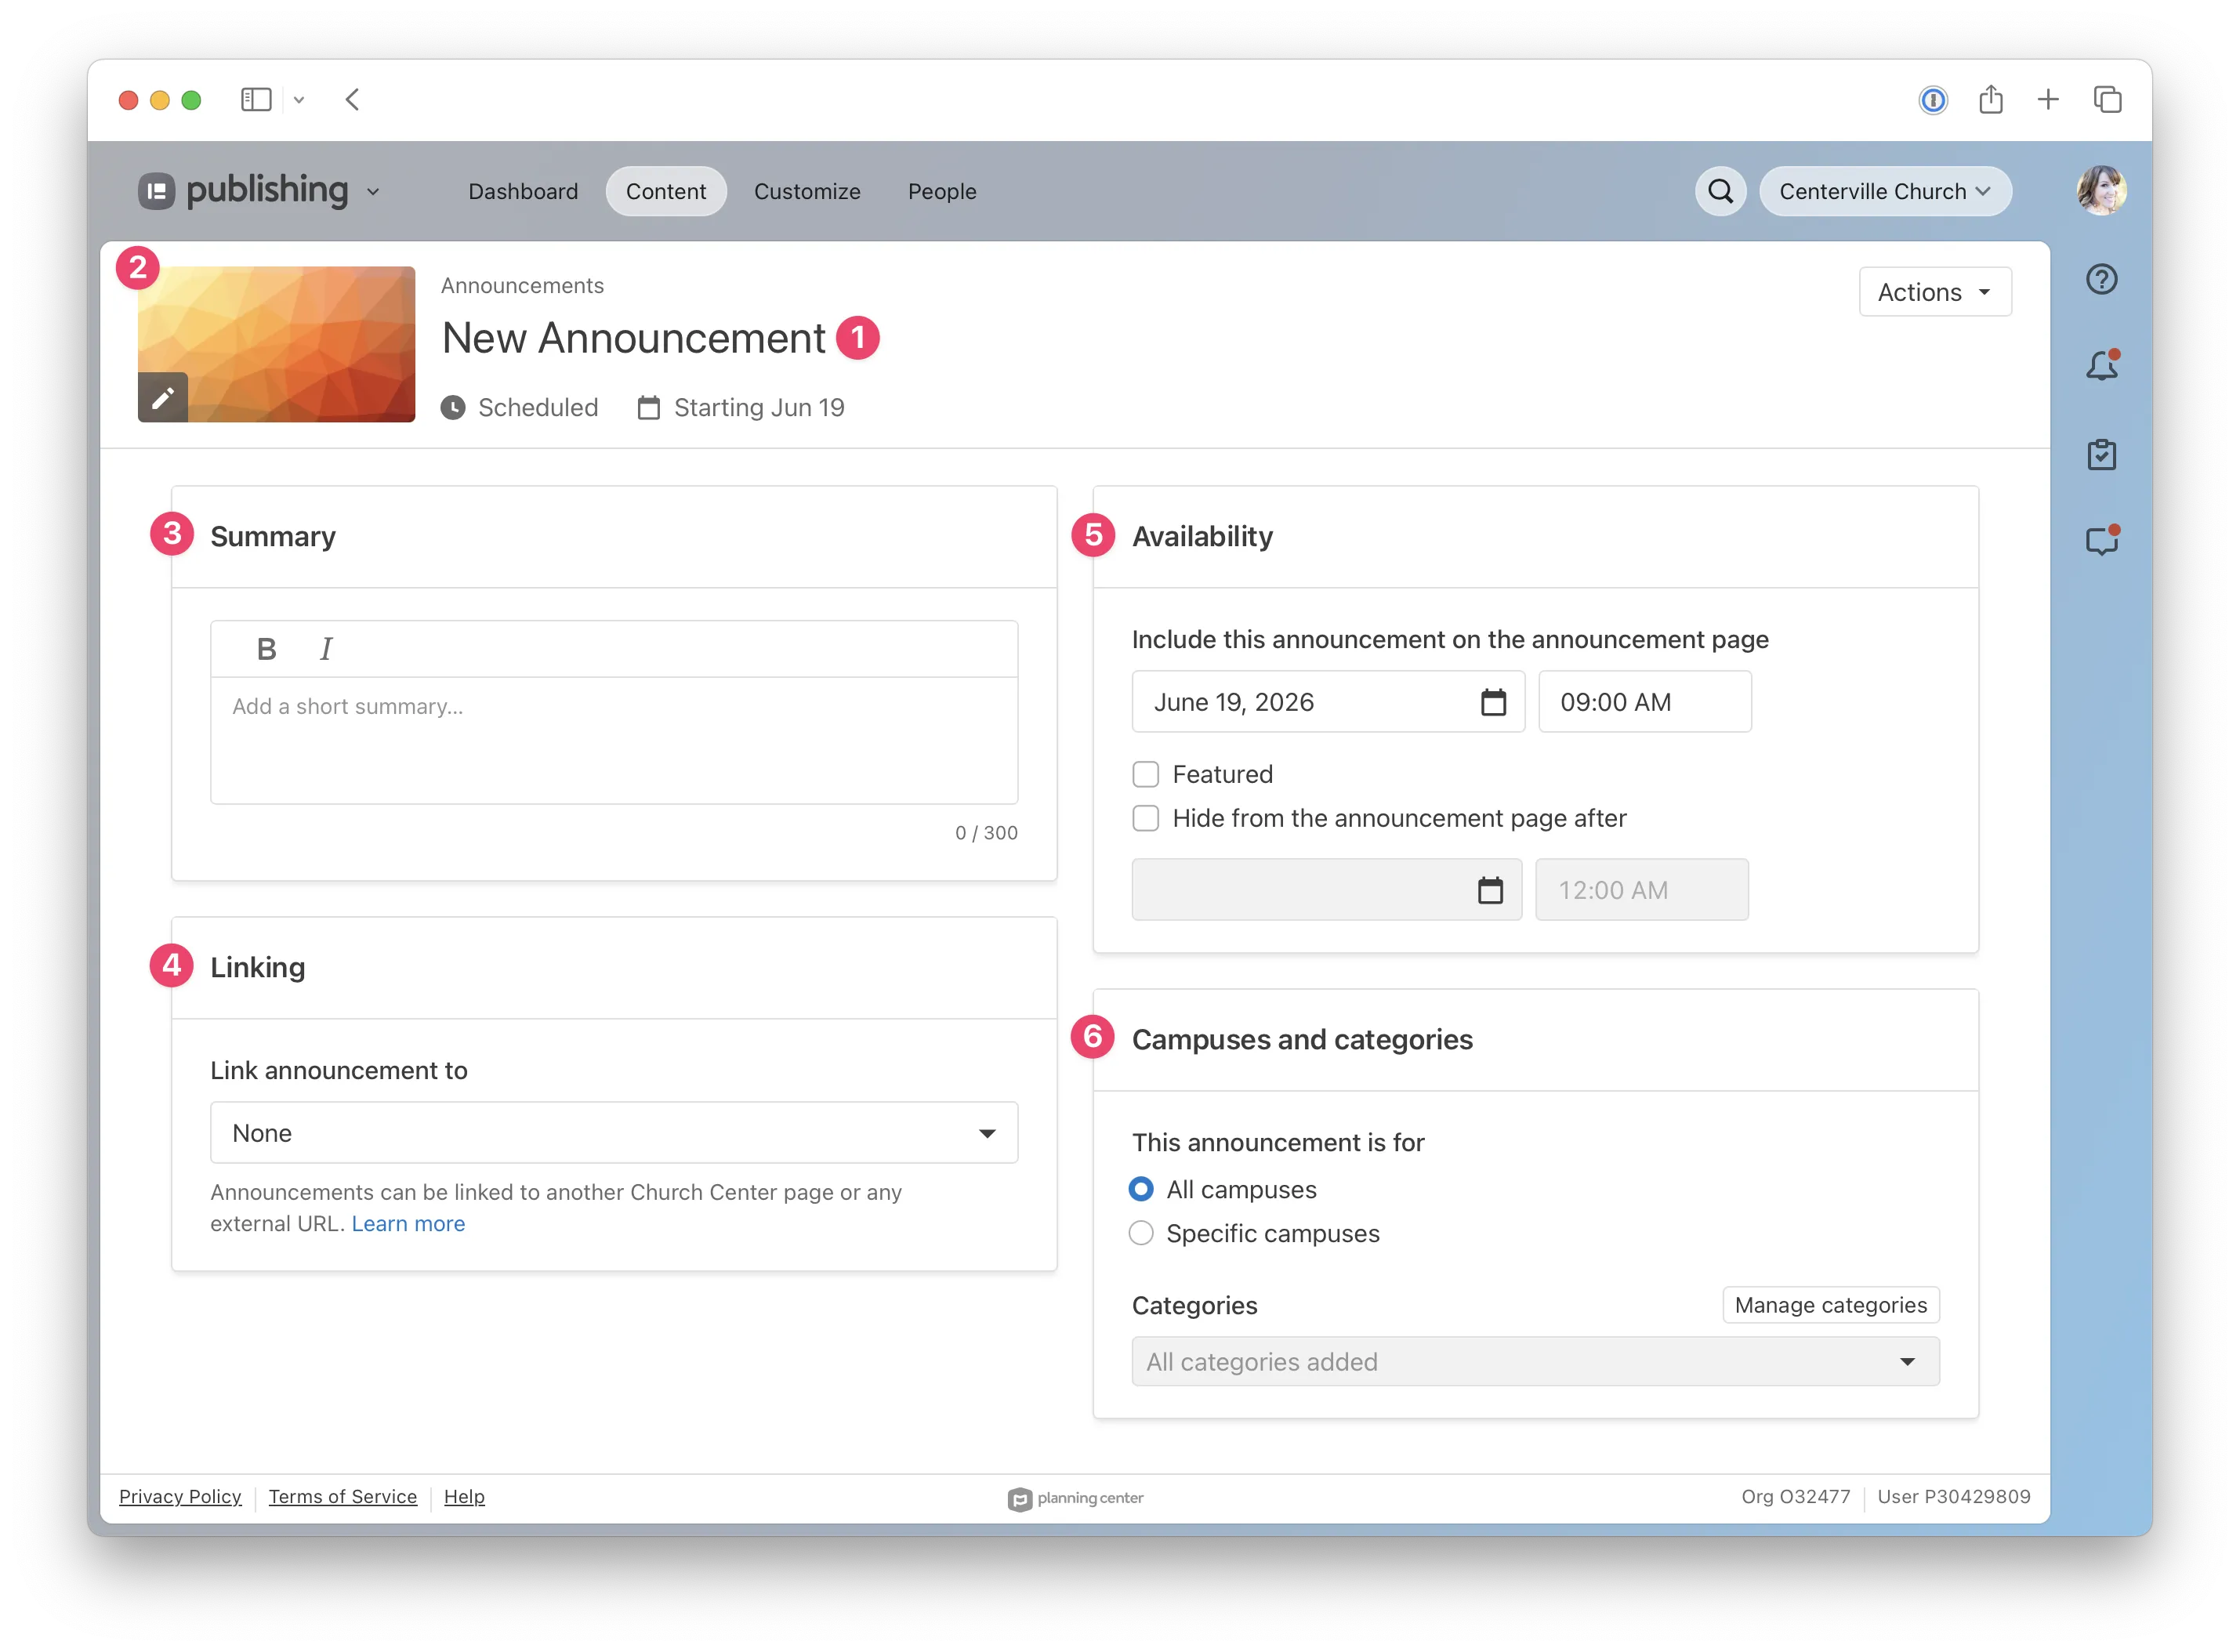Click the User P30429809 text

tap(1954, 1497)
